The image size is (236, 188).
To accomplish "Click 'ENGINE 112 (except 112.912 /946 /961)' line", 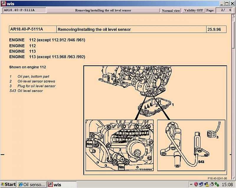I will tap(47, 40).
